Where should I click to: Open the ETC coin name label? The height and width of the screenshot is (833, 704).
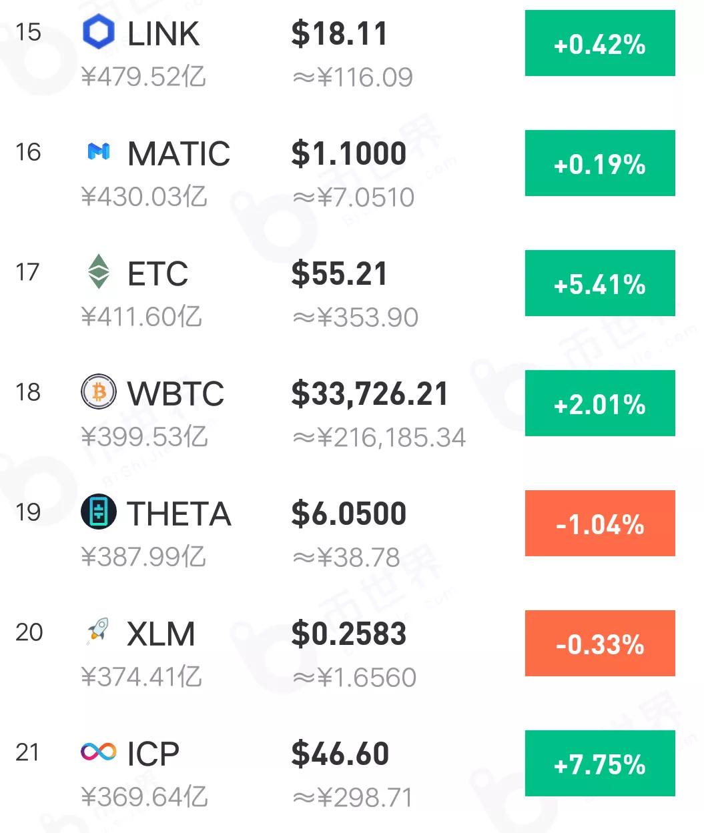pos(158,273)
